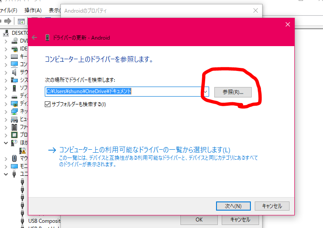
Task: Click the 参照(R)... browse button
Action: pos(233,92)
